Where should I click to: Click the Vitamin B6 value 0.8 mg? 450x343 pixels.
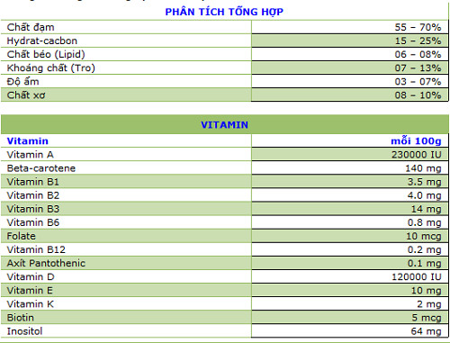click(424, 222)
